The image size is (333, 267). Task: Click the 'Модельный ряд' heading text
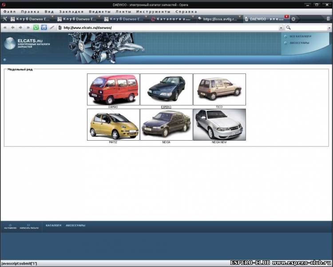click(20, 69)
